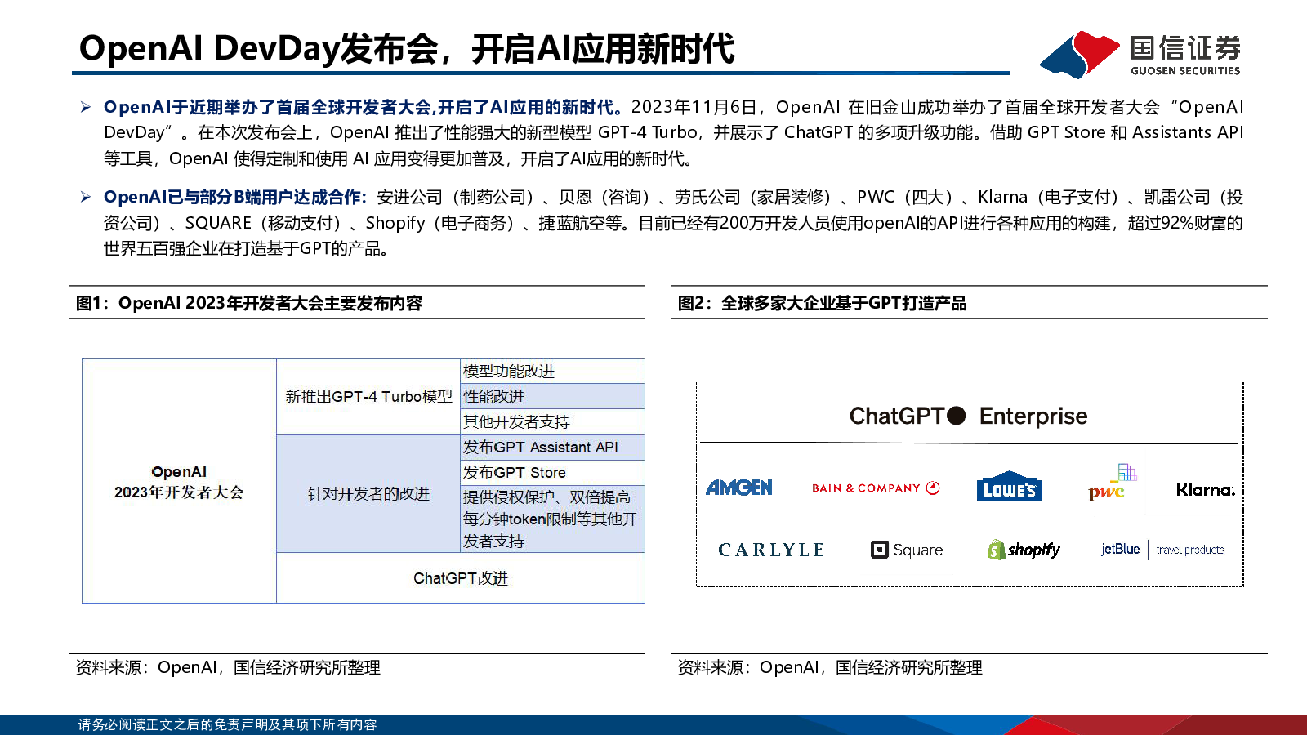This screenshot has width=1307, height=735.
Task: Click table cell '提供侵权保护、双倍提高'
Action: coord(553,519)
